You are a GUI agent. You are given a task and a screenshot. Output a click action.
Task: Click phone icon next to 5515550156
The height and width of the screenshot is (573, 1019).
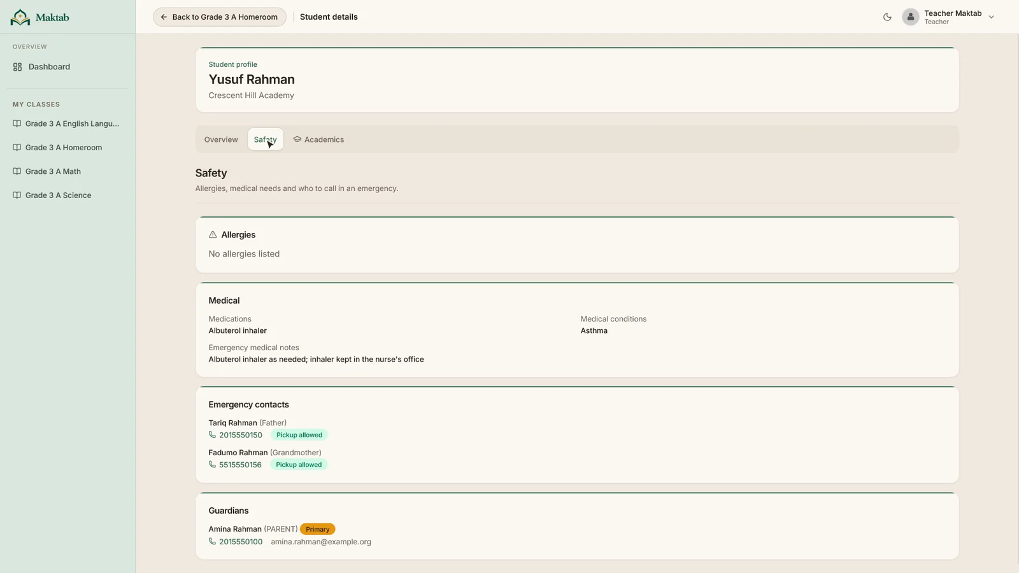pyautogui.click(x=212, y=465)
